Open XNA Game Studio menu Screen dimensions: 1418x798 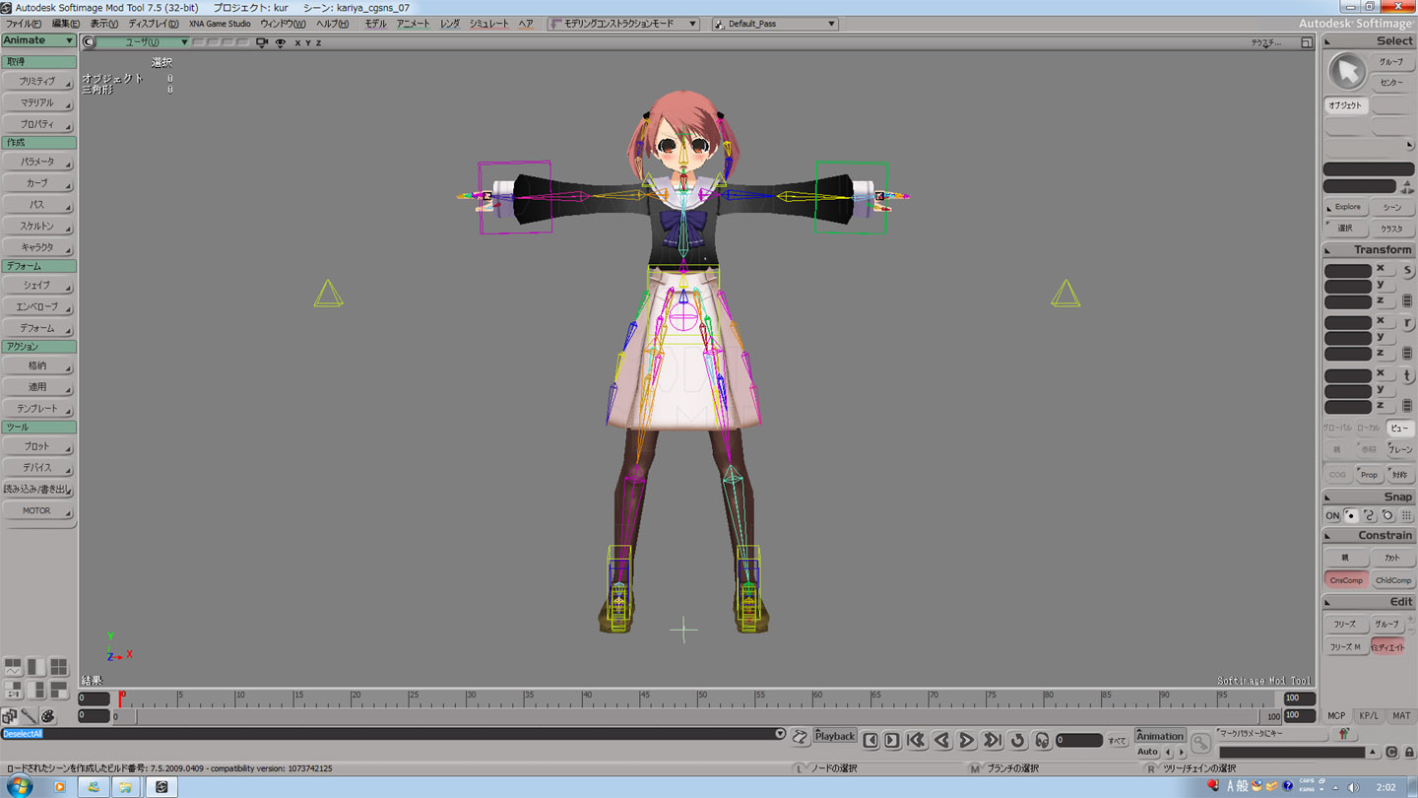pyautogui.click(x=220, y=24)
